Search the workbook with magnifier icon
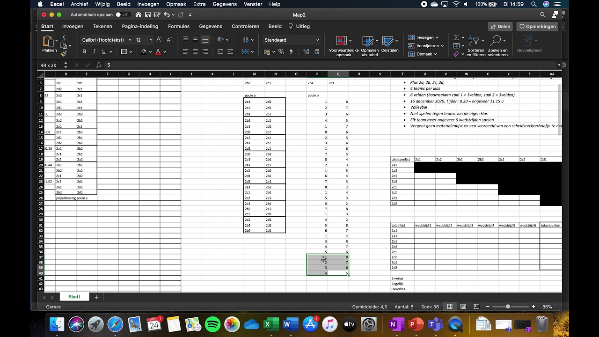 (543, 15)
